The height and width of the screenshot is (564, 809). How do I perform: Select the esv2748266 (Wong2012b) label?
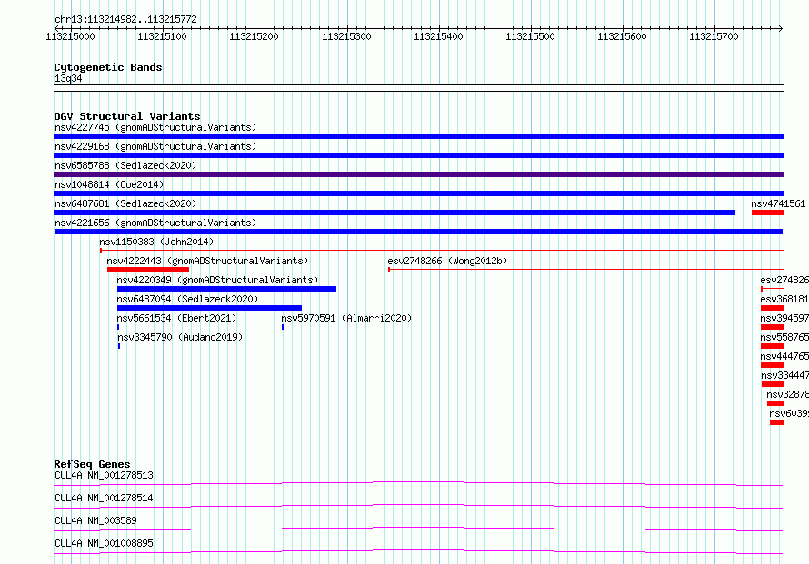(447, 261)
